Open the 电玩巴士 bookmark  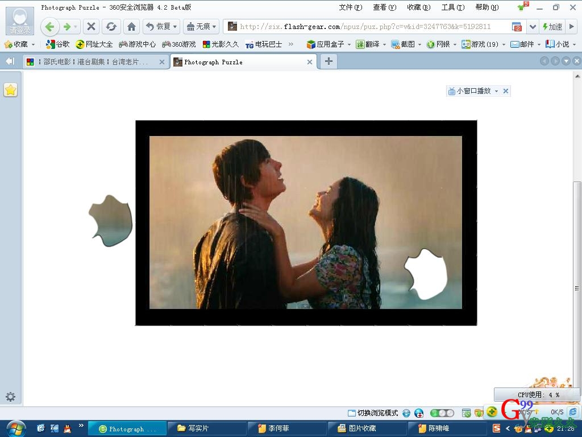coord(264,44)
